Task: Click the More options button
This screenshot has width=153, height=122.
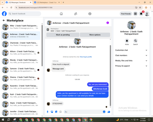Action: point(95,35)
